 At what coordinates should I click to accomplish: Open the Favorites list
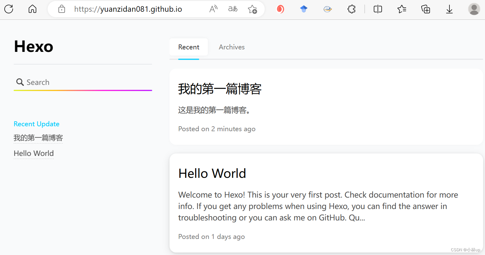402,9
